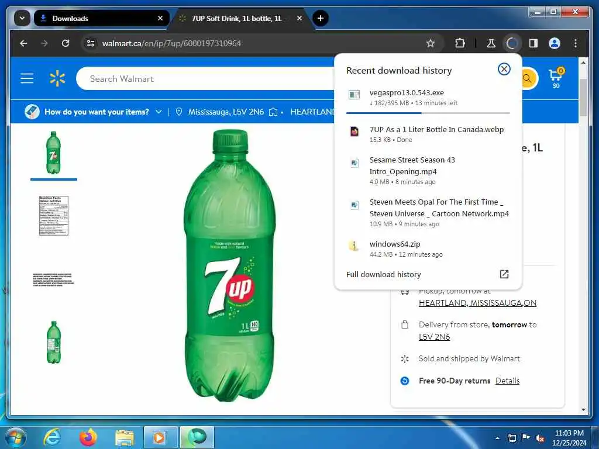This screenshot has width=599, height=449.
Task: Open Sesame Street Season 43 Intro mp4 download
Action: tap(428, 171)
